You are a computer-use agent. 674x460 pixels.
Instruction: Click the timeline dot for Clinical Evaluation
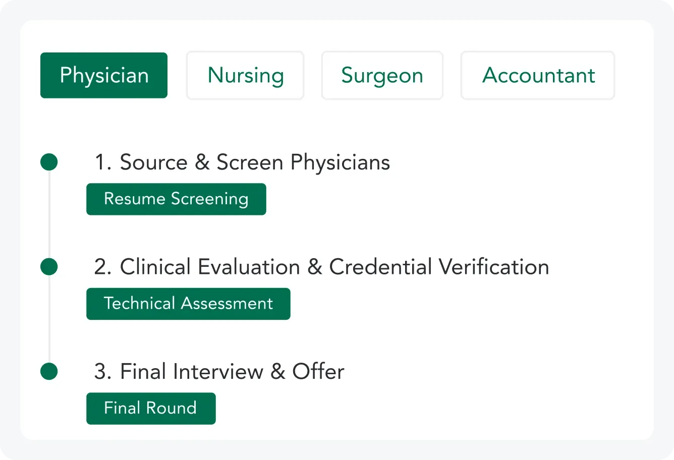pyautogui.click(x=49, y=267)
